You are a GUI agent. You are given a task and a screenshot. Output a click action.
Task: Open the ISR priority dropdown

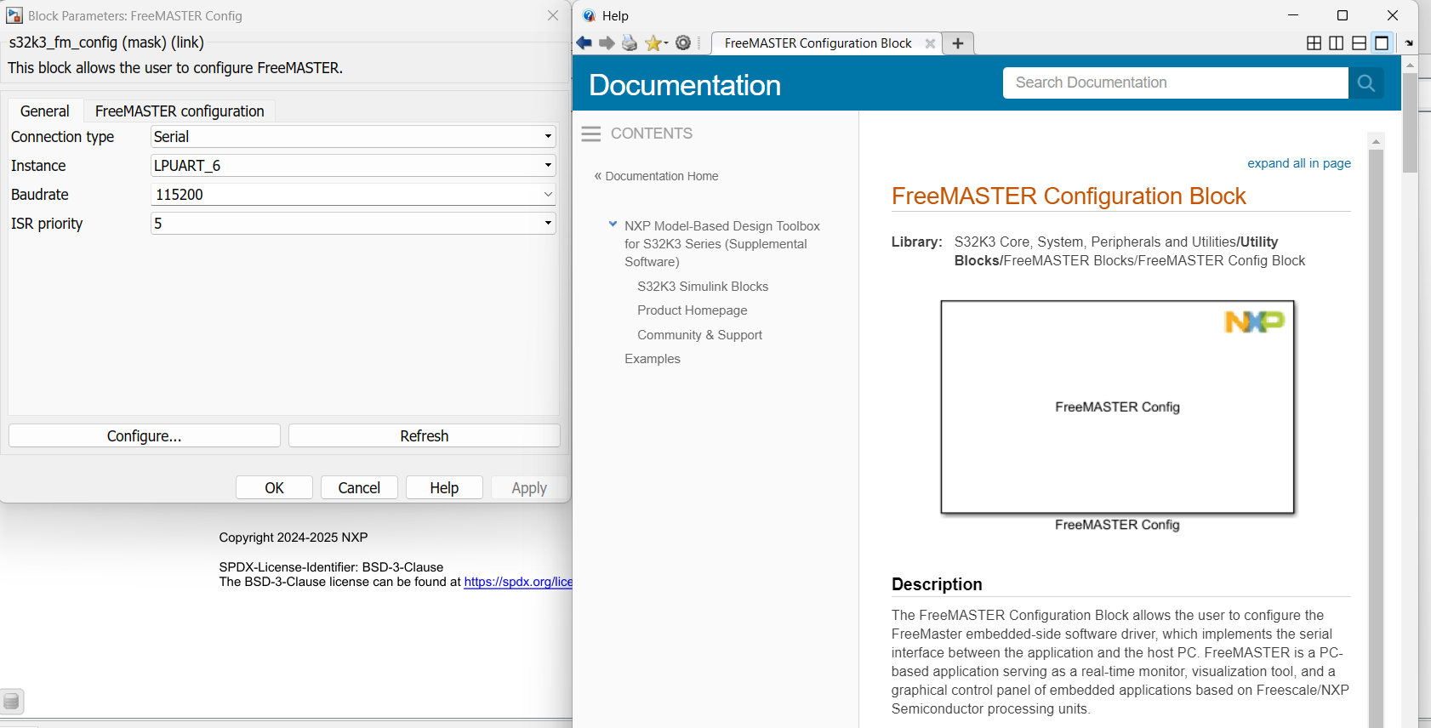353,223
